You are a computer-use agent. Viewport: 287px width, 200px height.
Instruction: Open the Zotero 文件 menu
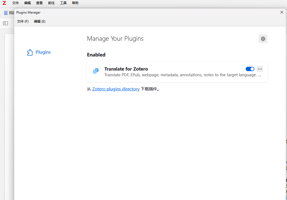[x=15, y=3]
